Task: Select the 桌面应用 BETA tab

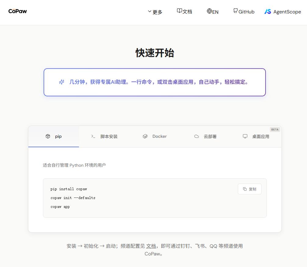Action: tap(256, 136)
